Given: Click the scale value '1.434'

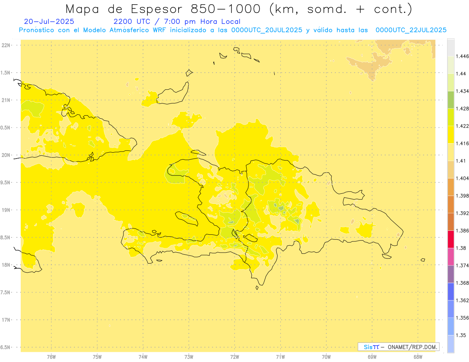Looking at the screenshot, I should (x=462, y=91).
